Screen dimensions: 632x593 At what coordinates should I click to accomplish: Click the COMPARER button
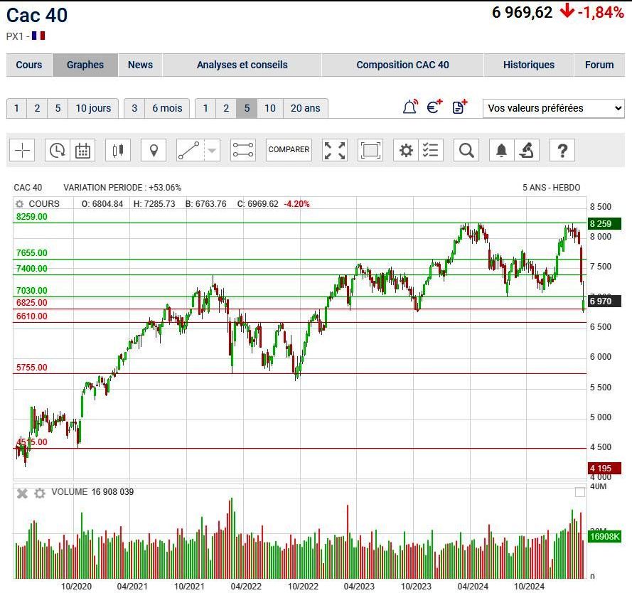click(289, 149)
